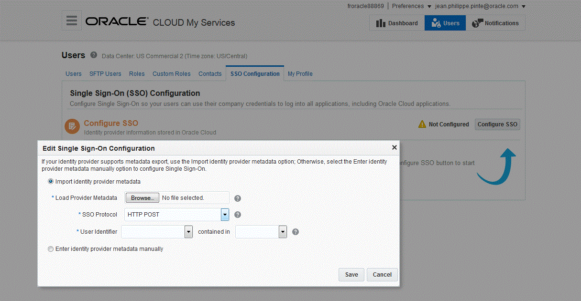Viewport: 581px width, 301px height.
Task: Open Notifications from the top bar
Action: pos(476,22)
